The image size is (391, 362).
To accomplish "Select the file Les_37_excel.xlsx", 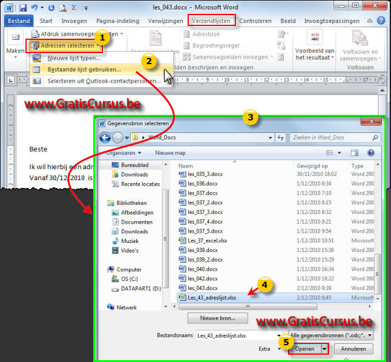I will point(275,241).
